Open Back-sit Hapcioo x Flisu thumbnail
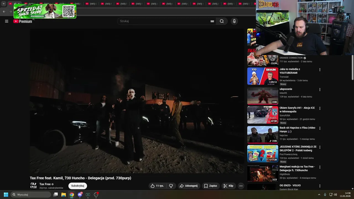The height and width of the screenshot is (199, 354). 263,135
